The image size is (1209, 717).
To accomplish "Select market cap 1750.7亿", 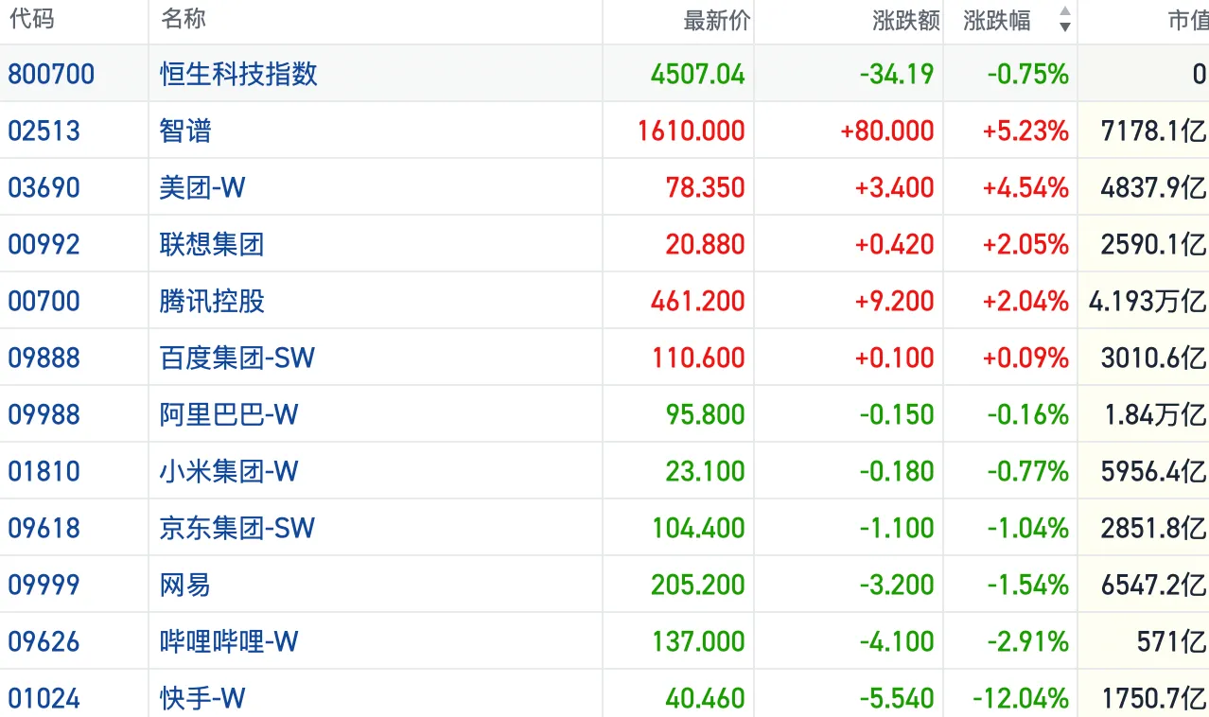I will pos(1154,698).
